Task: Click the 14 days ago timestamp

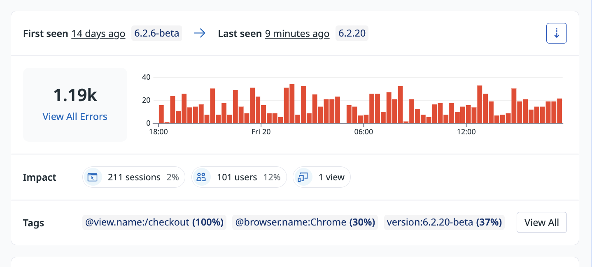Action: [x=98, y=34]
